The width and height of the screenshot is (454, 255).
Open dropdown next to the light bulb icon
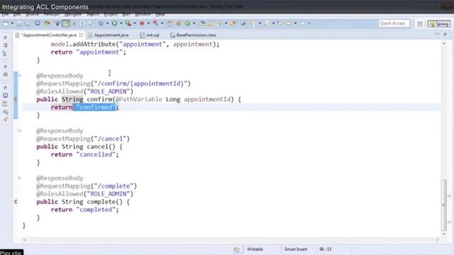[x=260, y=23]
